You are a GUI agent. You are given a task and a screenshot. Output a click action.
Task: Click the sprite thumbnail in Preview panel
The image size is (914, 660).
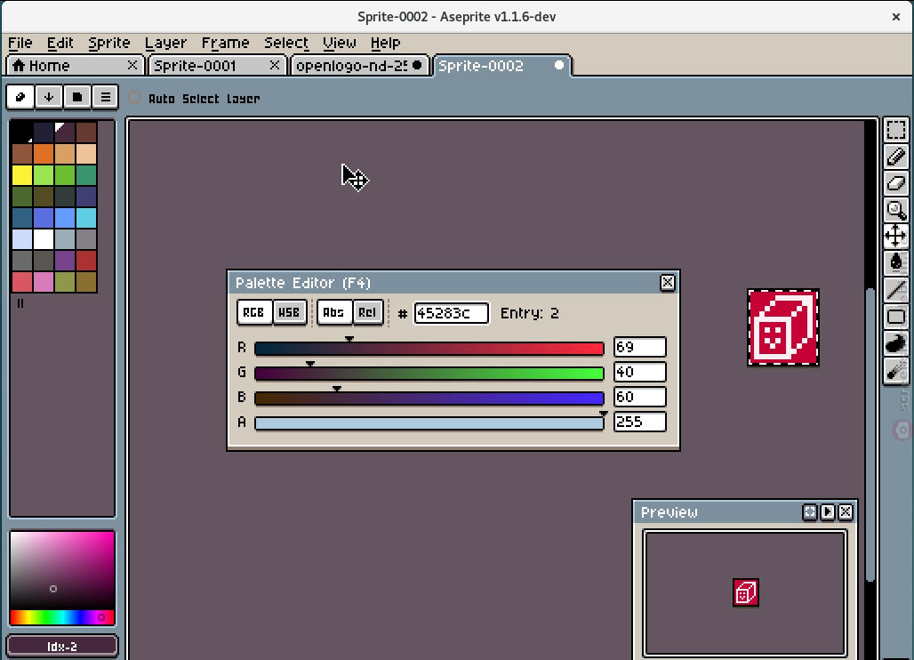746,593
